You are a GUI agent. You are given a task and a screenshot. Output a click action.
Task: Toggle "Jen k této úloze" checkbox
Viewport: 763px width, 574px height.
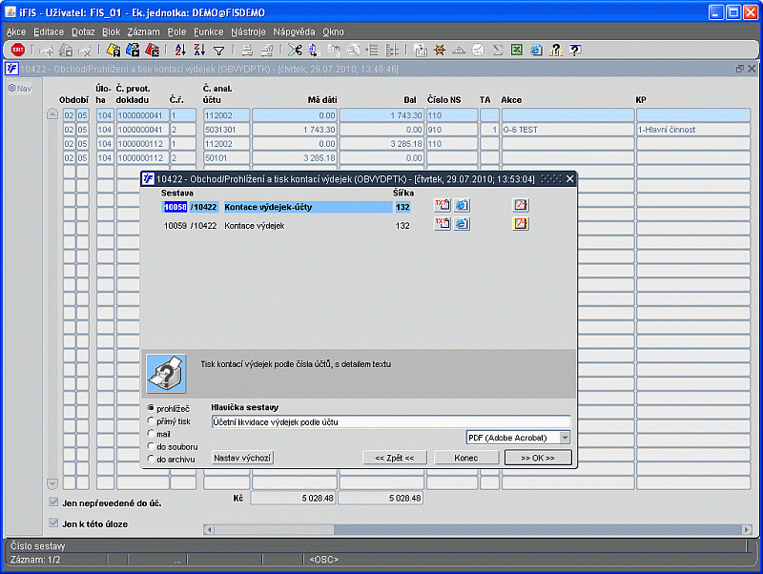(53, 523)
